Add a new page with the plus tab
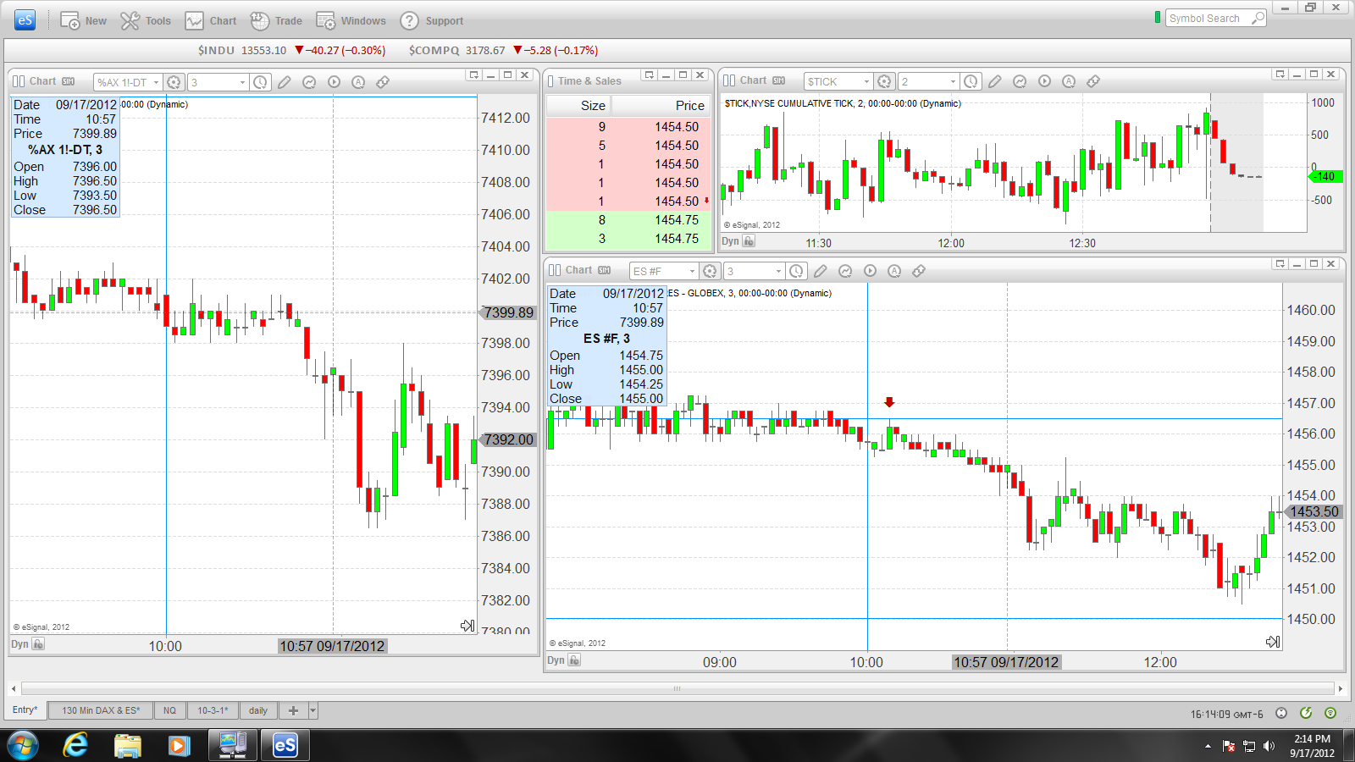 293,710
